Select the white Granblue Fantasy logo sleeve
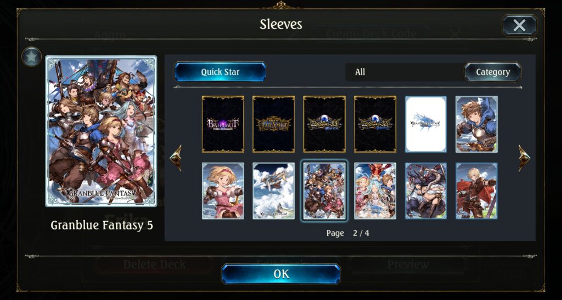 tap(426, 124)
